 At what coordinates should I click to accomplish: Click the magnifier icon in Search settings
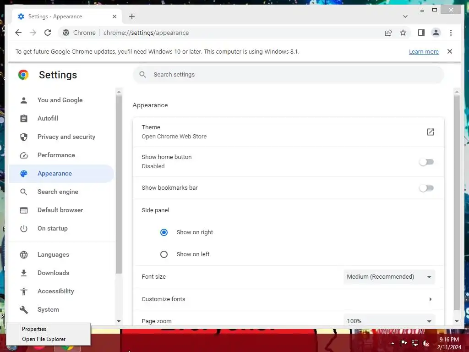click(x=143, y=75)
